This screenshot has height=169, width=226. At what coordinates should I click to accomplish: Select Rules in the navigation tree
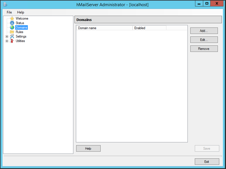(19, 32)
